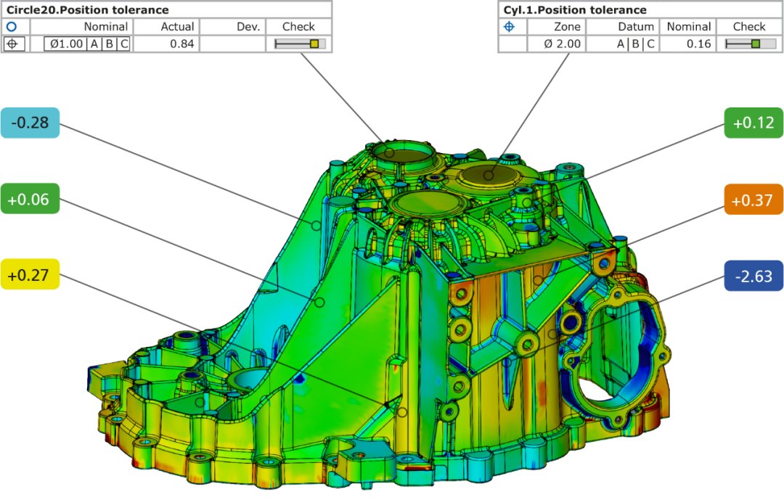Click the blue circle icon in Circle20 table
784x500 pixels.
12,27
